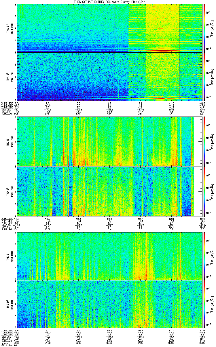Click the THE B-perpendicular freq [Hz] axis label
This screenshot has width=216, height=347.
click(x=11, y=256)
